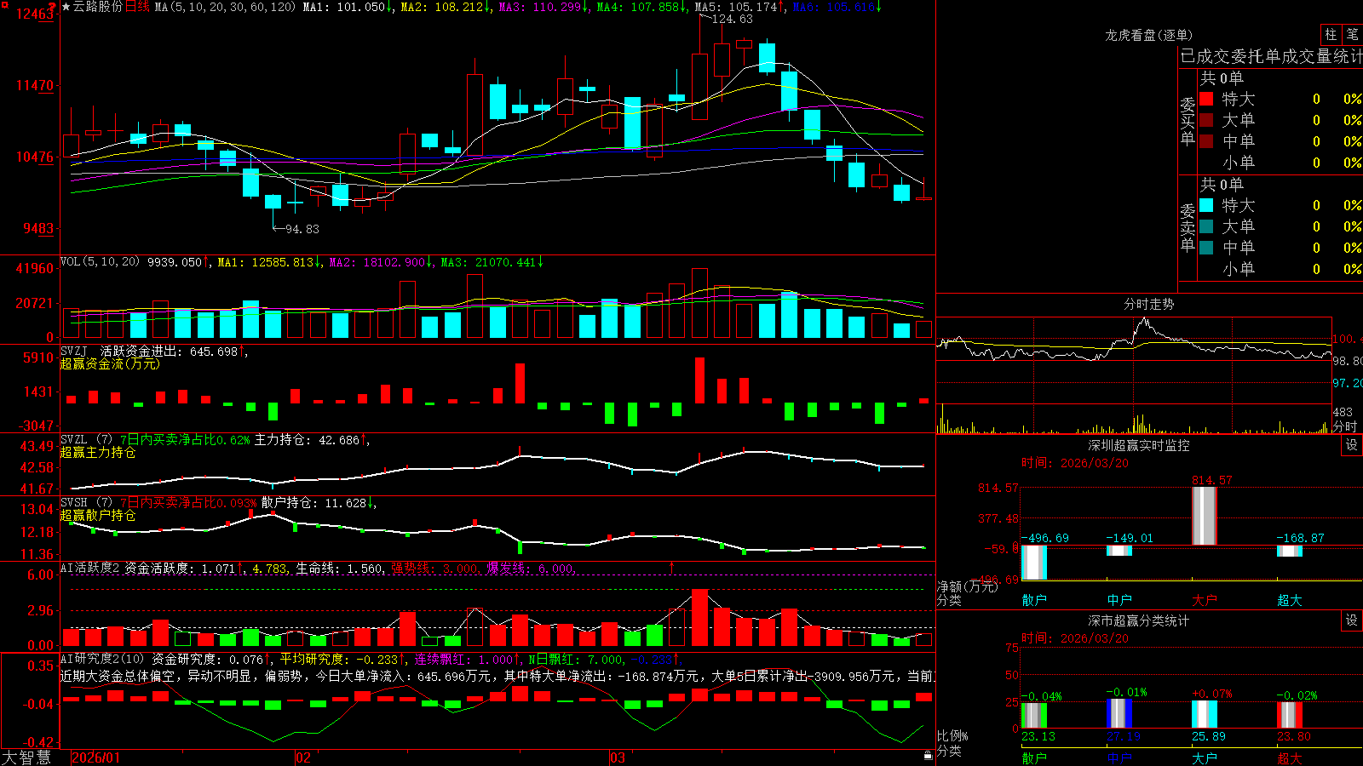
Task: Click the 委买单 vertical label
Action: point(1188,121)
